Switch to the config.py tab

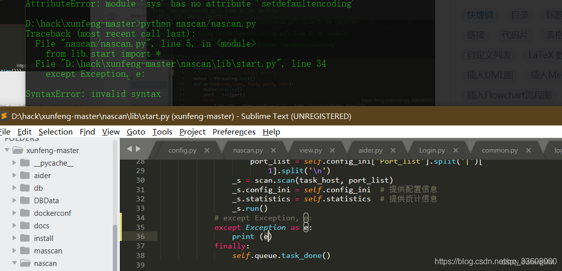point(182,151)
